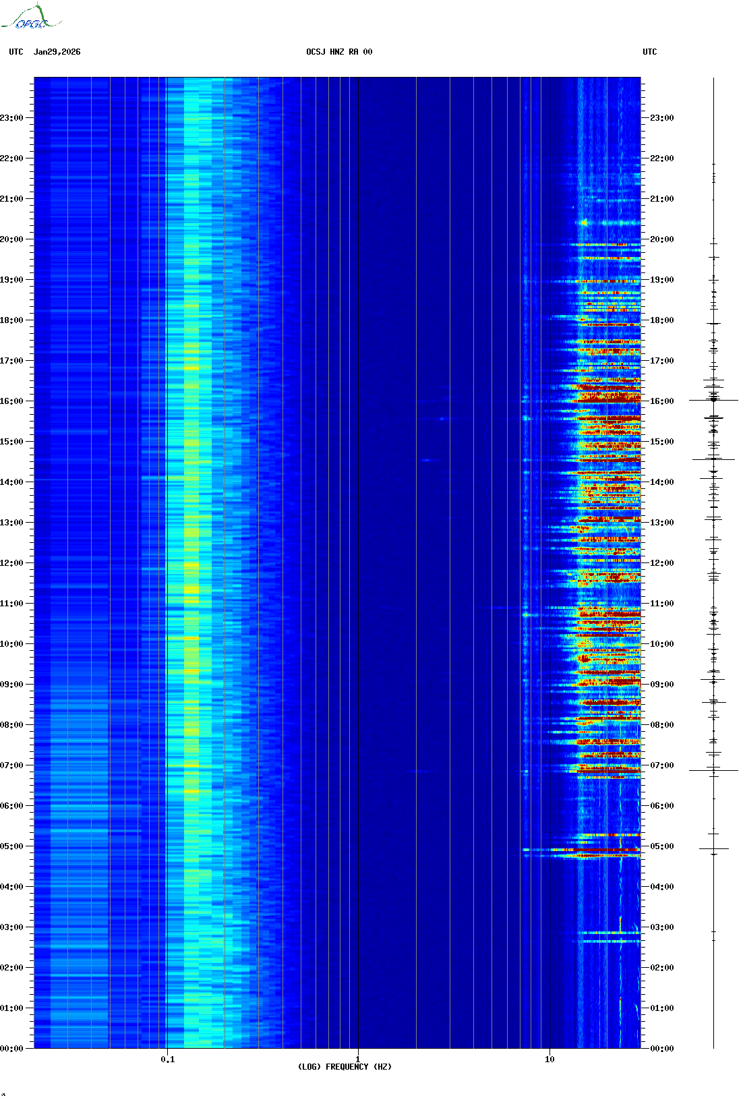
Task: Click the 00:00 marker on the right axis
Action: tap(661, 1048)
